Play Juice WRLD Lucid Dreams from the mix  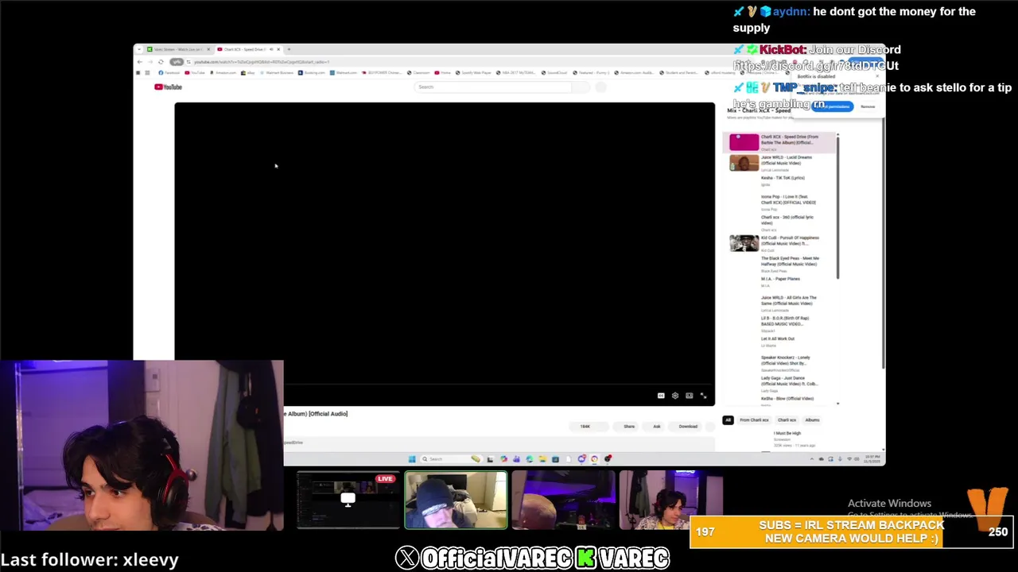pyautogui.click(x=781, y=163)
